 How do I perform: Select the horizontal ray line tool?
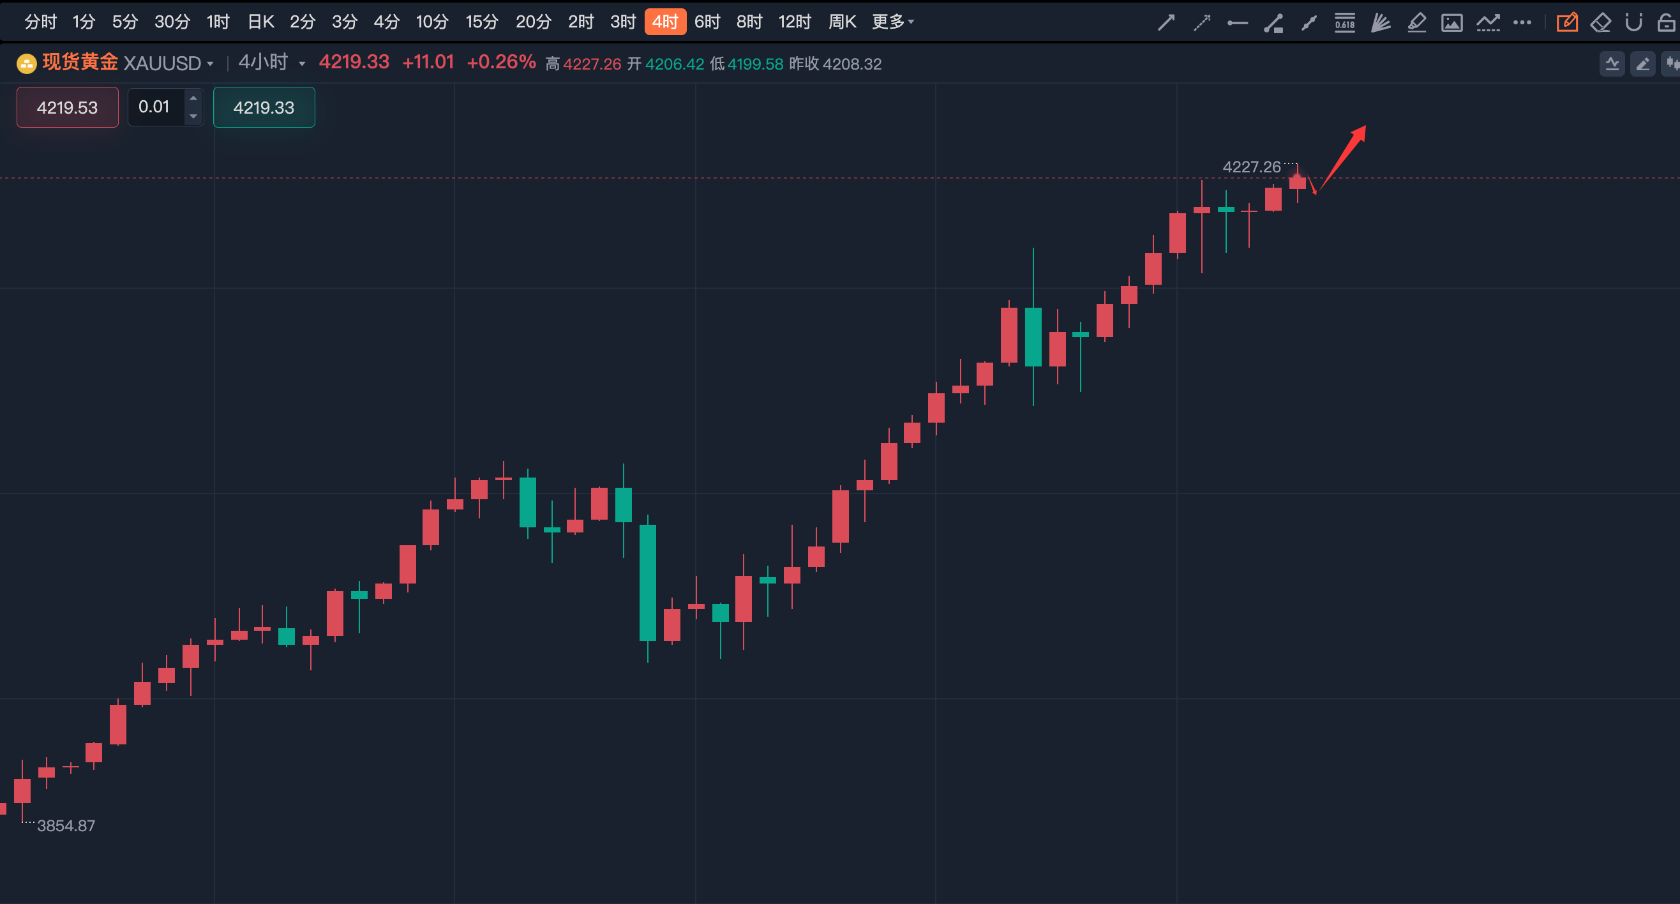point(1237,23)
